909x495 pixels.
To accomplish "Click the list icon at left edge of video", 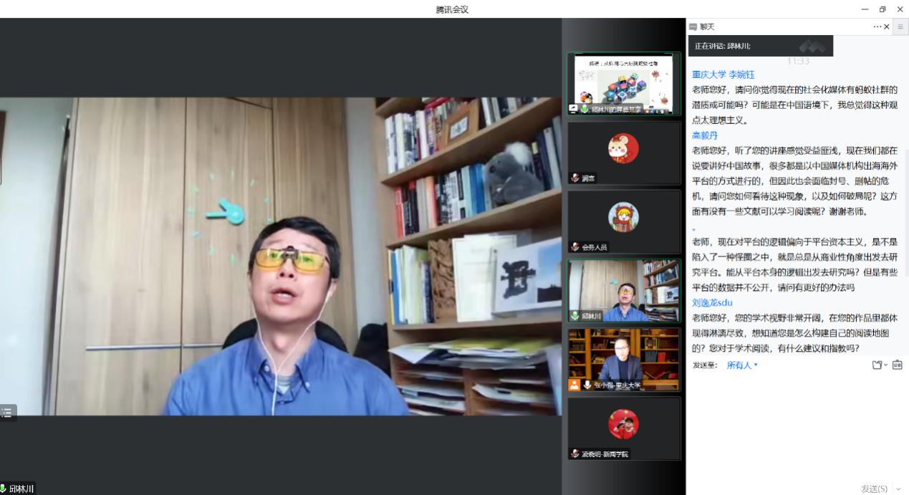I will [7, 412].
